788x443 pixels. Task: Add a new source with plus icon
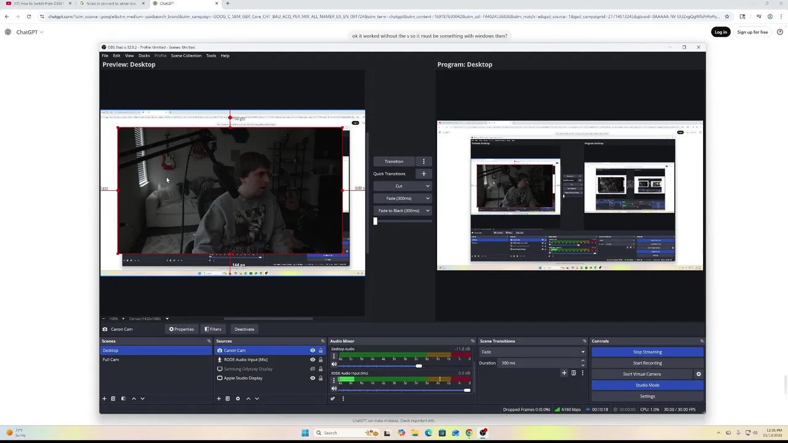coord(219,399)
